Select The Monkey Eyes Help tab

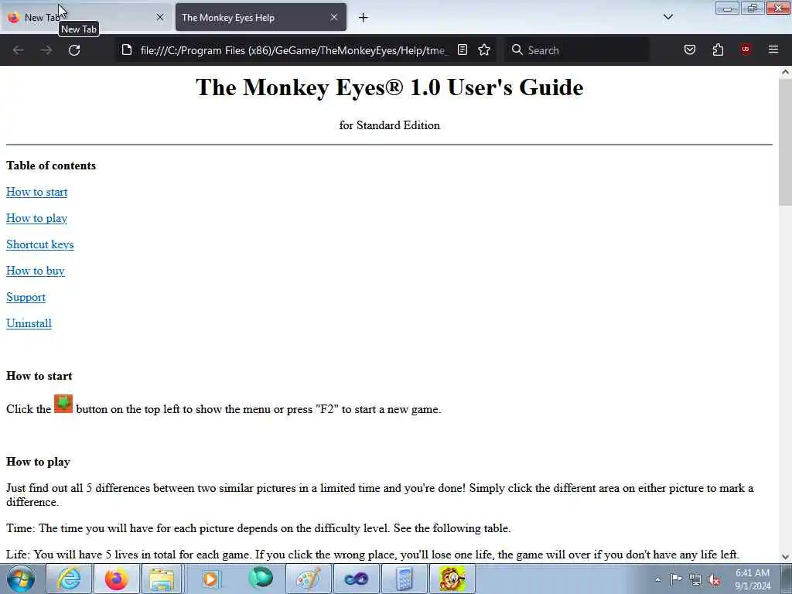click(x=261, y=17)
